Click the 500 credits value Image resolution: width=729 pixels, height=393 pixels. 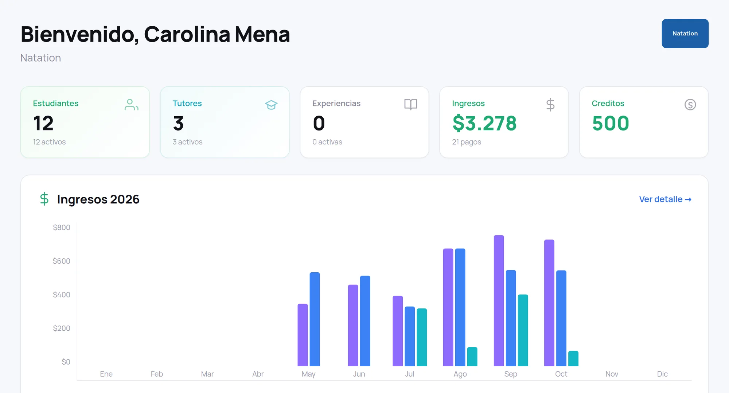(x=611, y=123)
